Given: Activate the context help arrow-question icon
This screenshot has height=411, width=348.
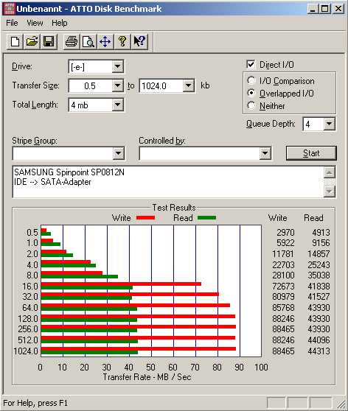Looking at the screenshot, I should pos(139,41).
